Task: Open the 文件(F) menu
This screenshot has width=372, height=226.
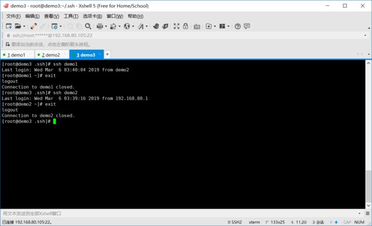Action: (13, 16)
